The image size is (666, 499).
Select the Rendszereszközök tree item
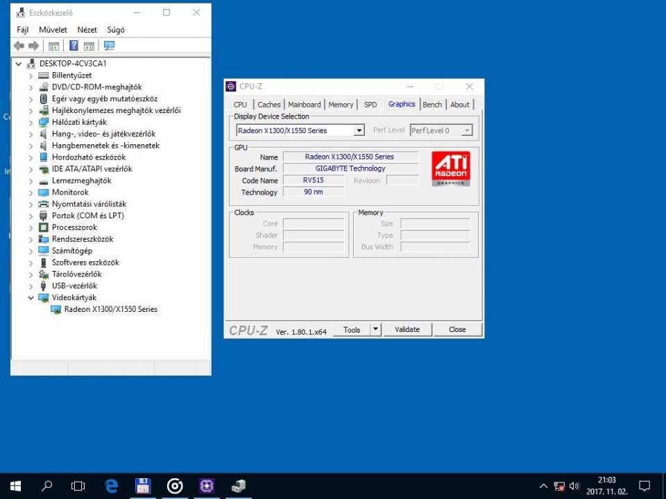pos(83,239)
